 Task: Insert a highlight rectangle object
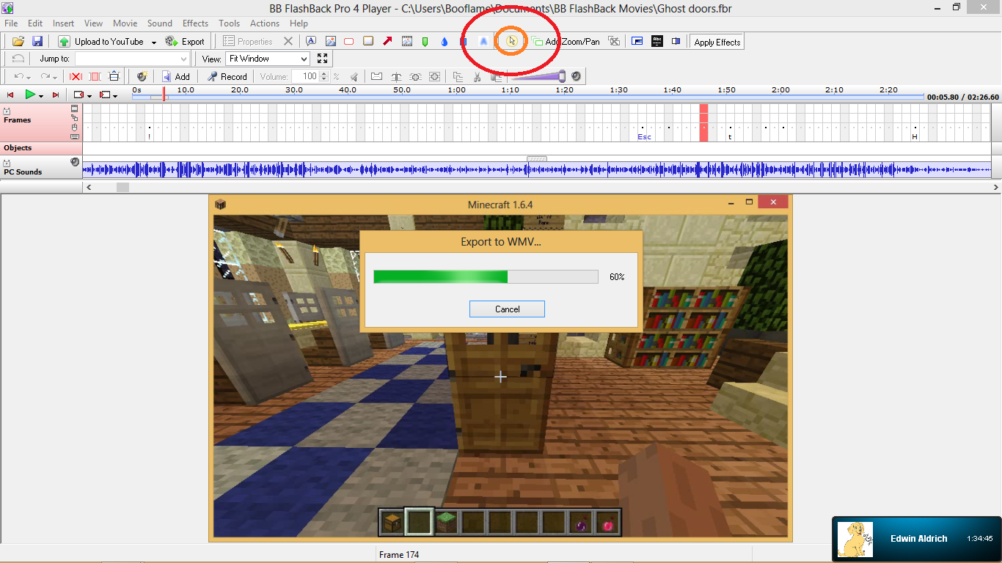pos(368,42)
